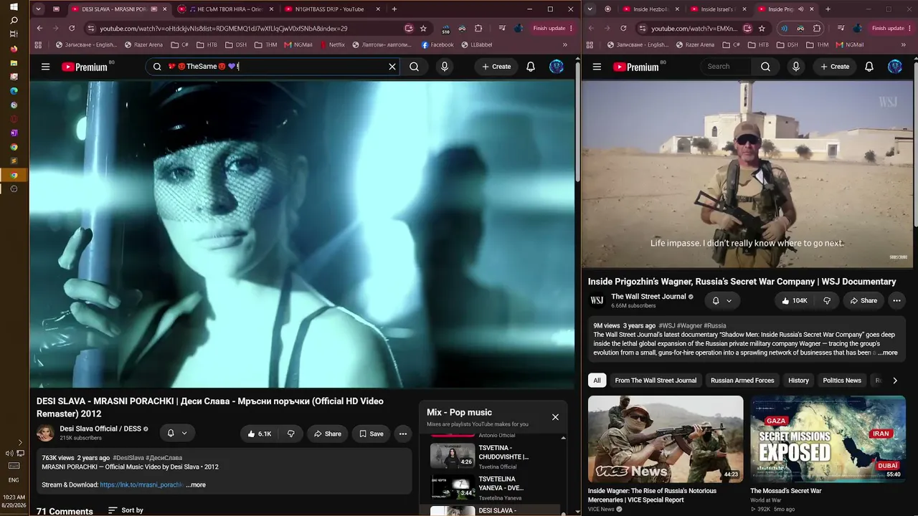
Task: Share the Mrasni Porachki video
Action: click(x=328, y=434)
